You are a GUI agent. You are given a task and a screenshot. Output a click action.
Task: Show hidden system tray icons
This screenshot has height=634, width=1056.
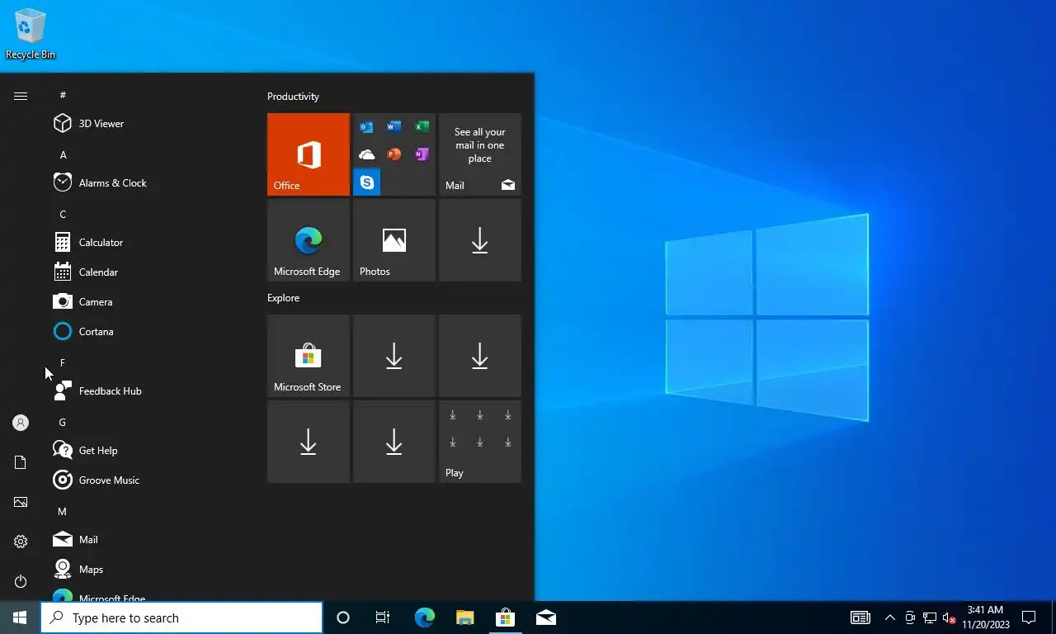(x=890, y=617)
